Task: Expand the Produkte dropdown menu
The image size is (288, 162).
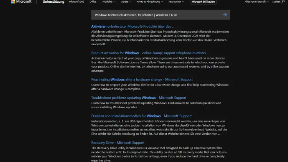Action: [109, 2]
